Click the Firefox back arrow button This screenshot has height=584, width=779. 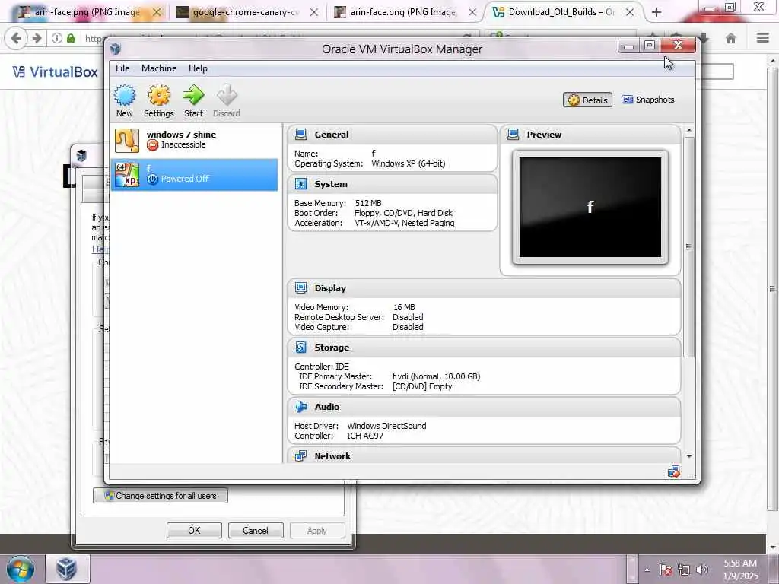[16, 38]
